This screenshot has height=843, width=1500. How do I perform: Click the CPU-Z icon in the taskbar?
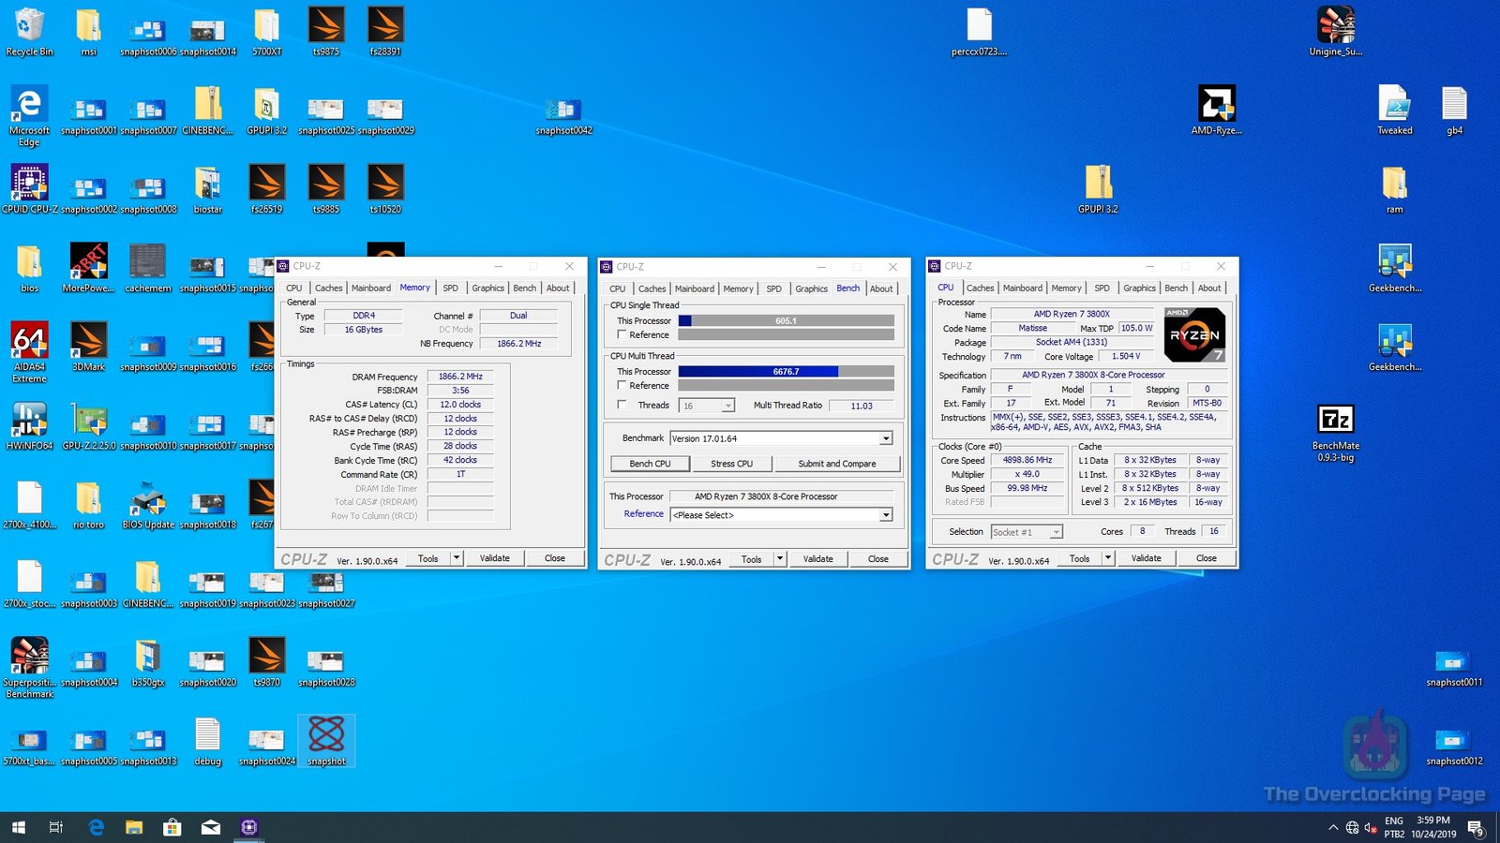click(x=248, y=827)
